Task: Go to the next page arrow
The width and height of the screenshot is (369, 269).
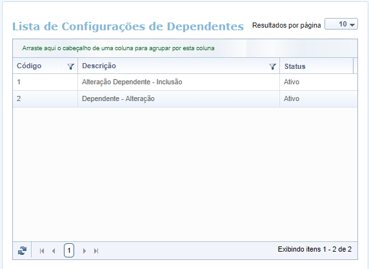Action: 85,251
